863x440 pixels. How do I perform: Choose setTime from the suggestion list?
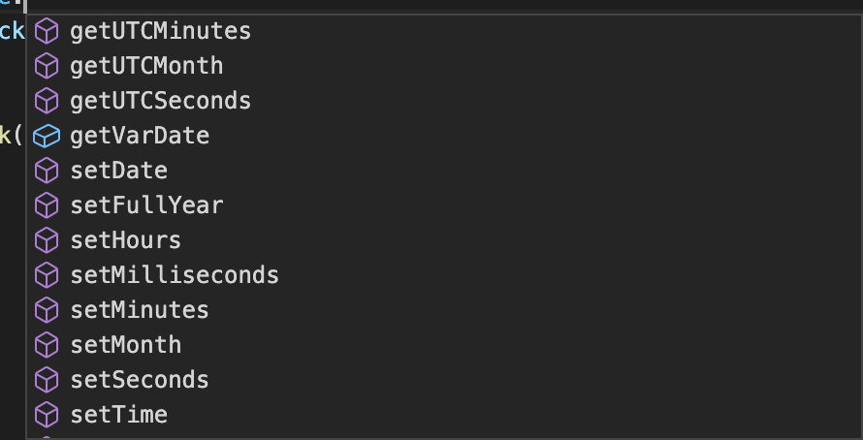coord(444,415)
